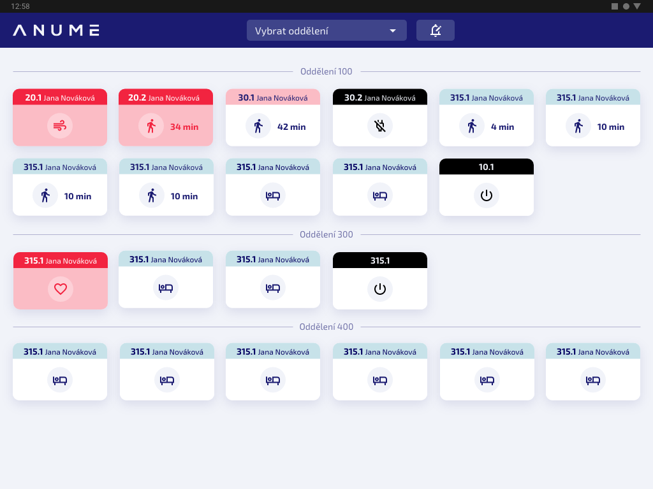653x489 pixels.
Task: Click the heart icon on the red 315.1 card
Action: [61, 288]
